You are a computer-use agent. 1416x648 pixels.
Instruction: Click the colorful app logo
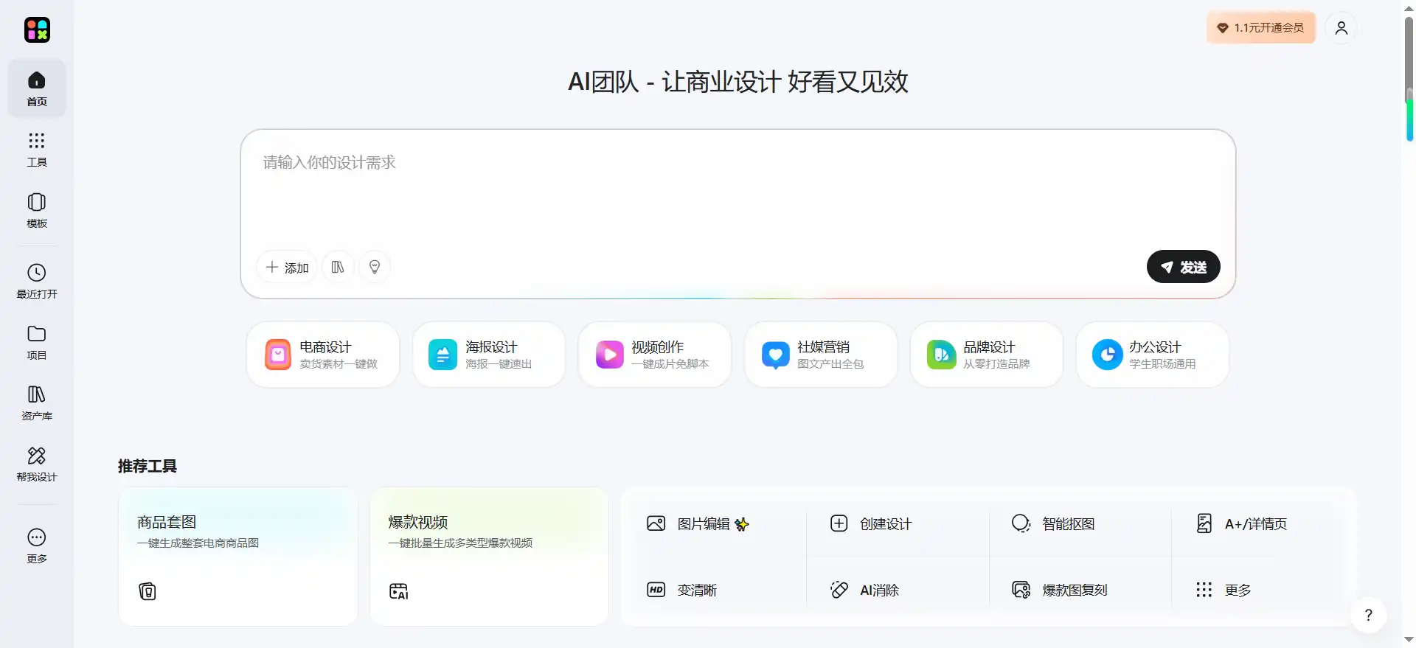click(37, 29)
